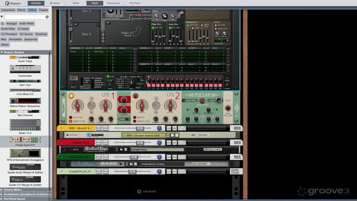Click the Add Device plus icon
The height and width of the screenshot is (201, 357).
139,192
